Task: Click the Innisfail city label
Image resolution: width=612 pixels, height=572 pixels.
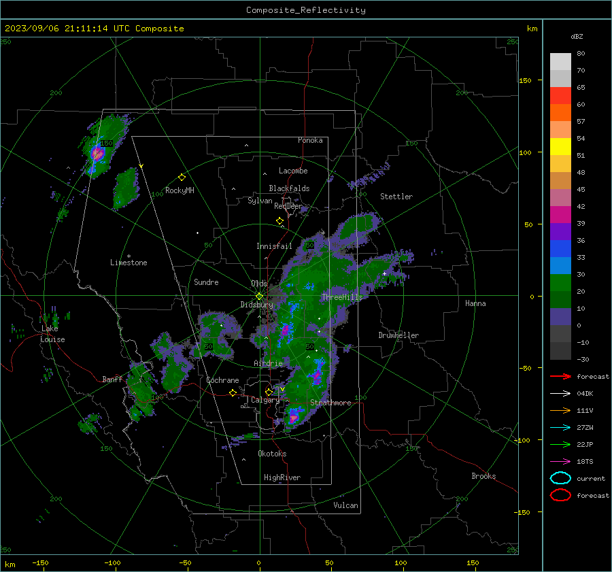Action: pyautogui.click(x=274, y=246)
